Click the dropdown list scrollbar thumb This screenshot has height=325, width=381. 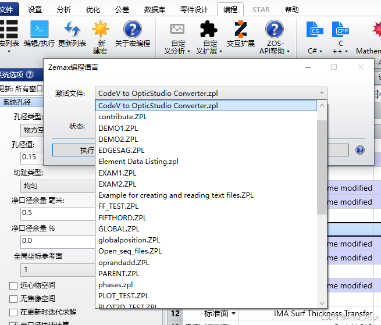coord(322,167)
